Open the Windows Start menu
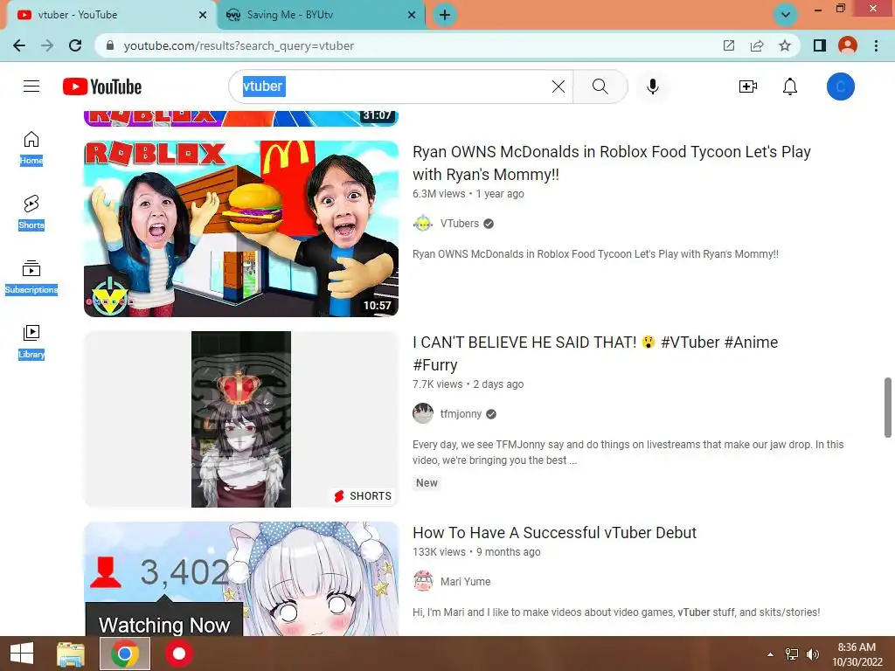Image resolution: width=895 pixels, height=671 pixels. (x=22, y=654)
